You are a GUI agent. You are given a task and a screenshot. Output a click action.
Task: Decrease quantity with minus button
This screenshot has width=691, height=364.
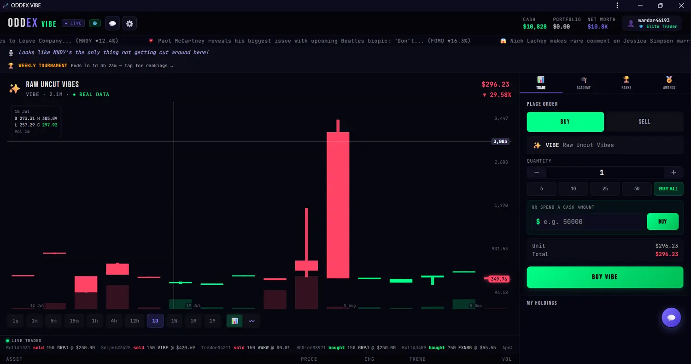pos(537,172)
